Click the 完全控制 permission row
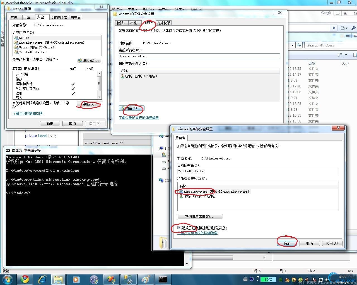 [55, 74]
